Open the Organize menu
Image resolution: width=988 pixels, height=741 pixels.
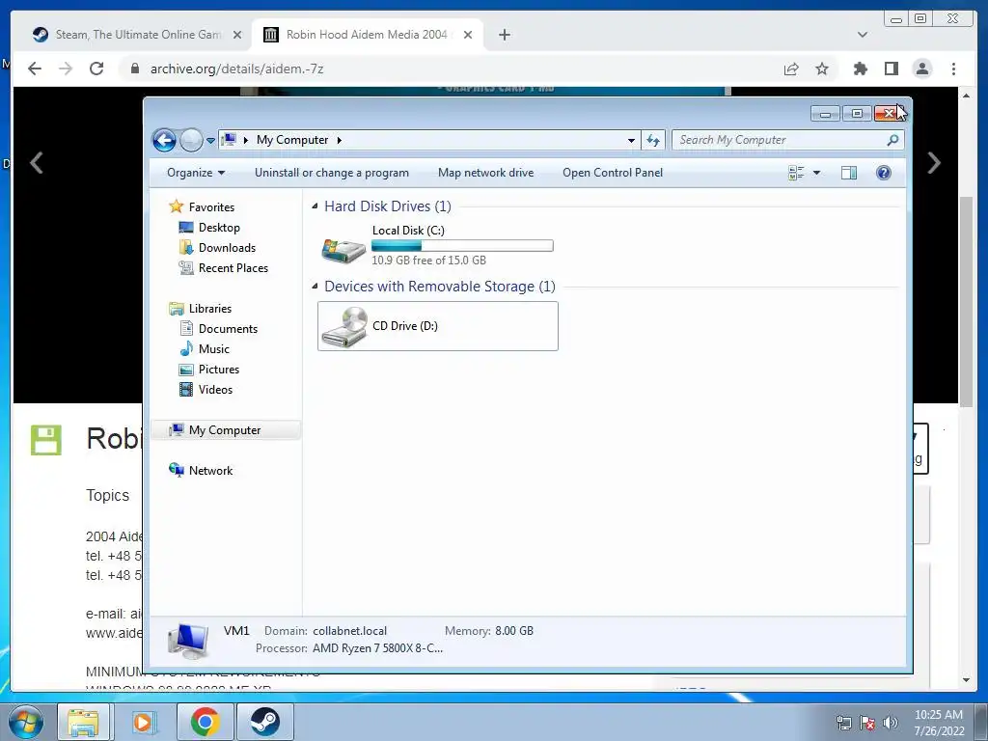coord(195,173)
